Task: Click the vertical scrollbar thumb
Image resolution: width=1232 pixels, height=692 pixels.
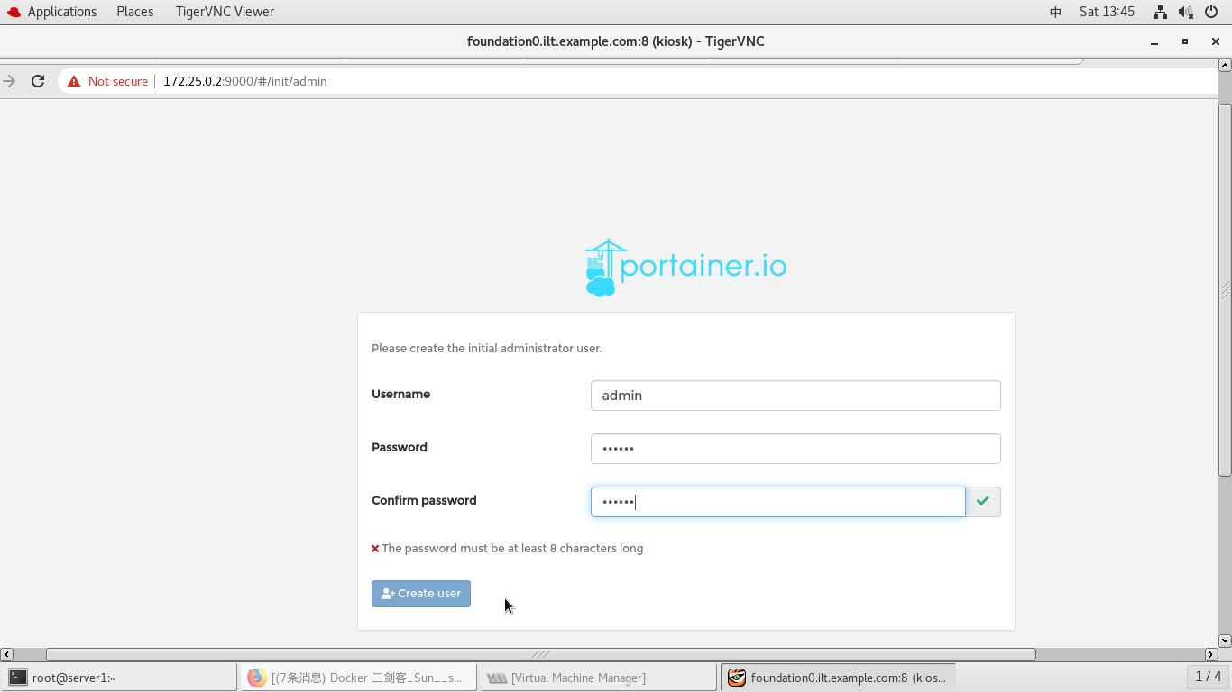Action: click(x=1225, y=290)
